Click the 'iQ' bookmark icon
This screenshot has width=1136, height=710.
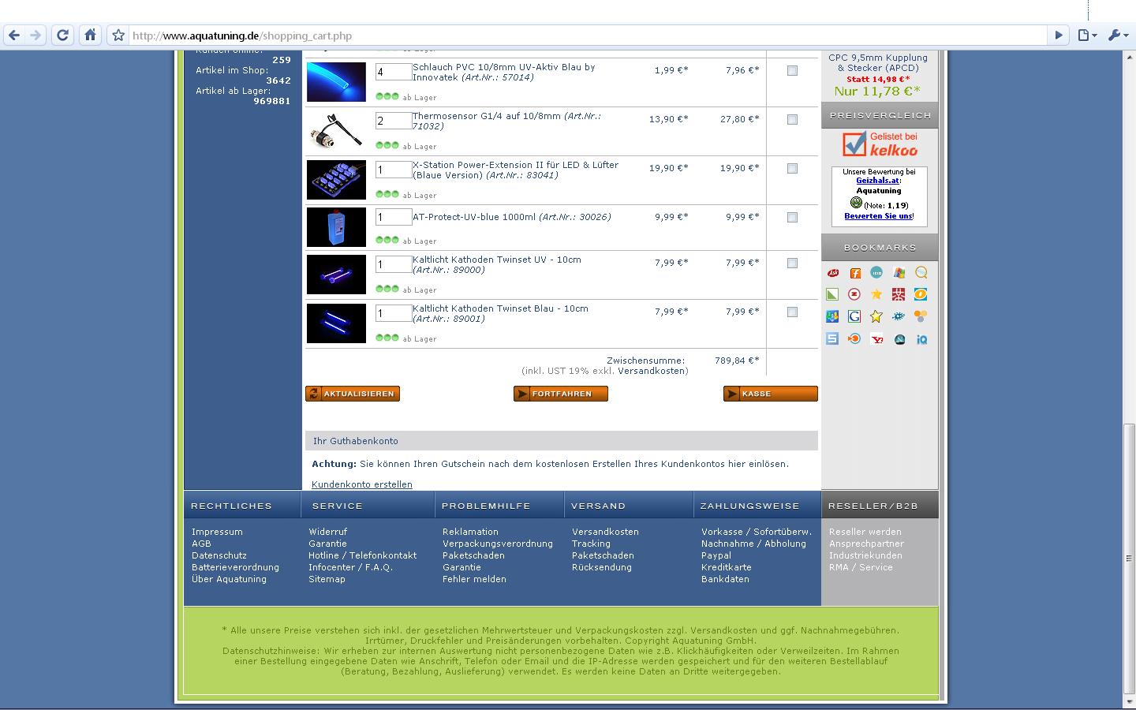[x=921, y=339]
